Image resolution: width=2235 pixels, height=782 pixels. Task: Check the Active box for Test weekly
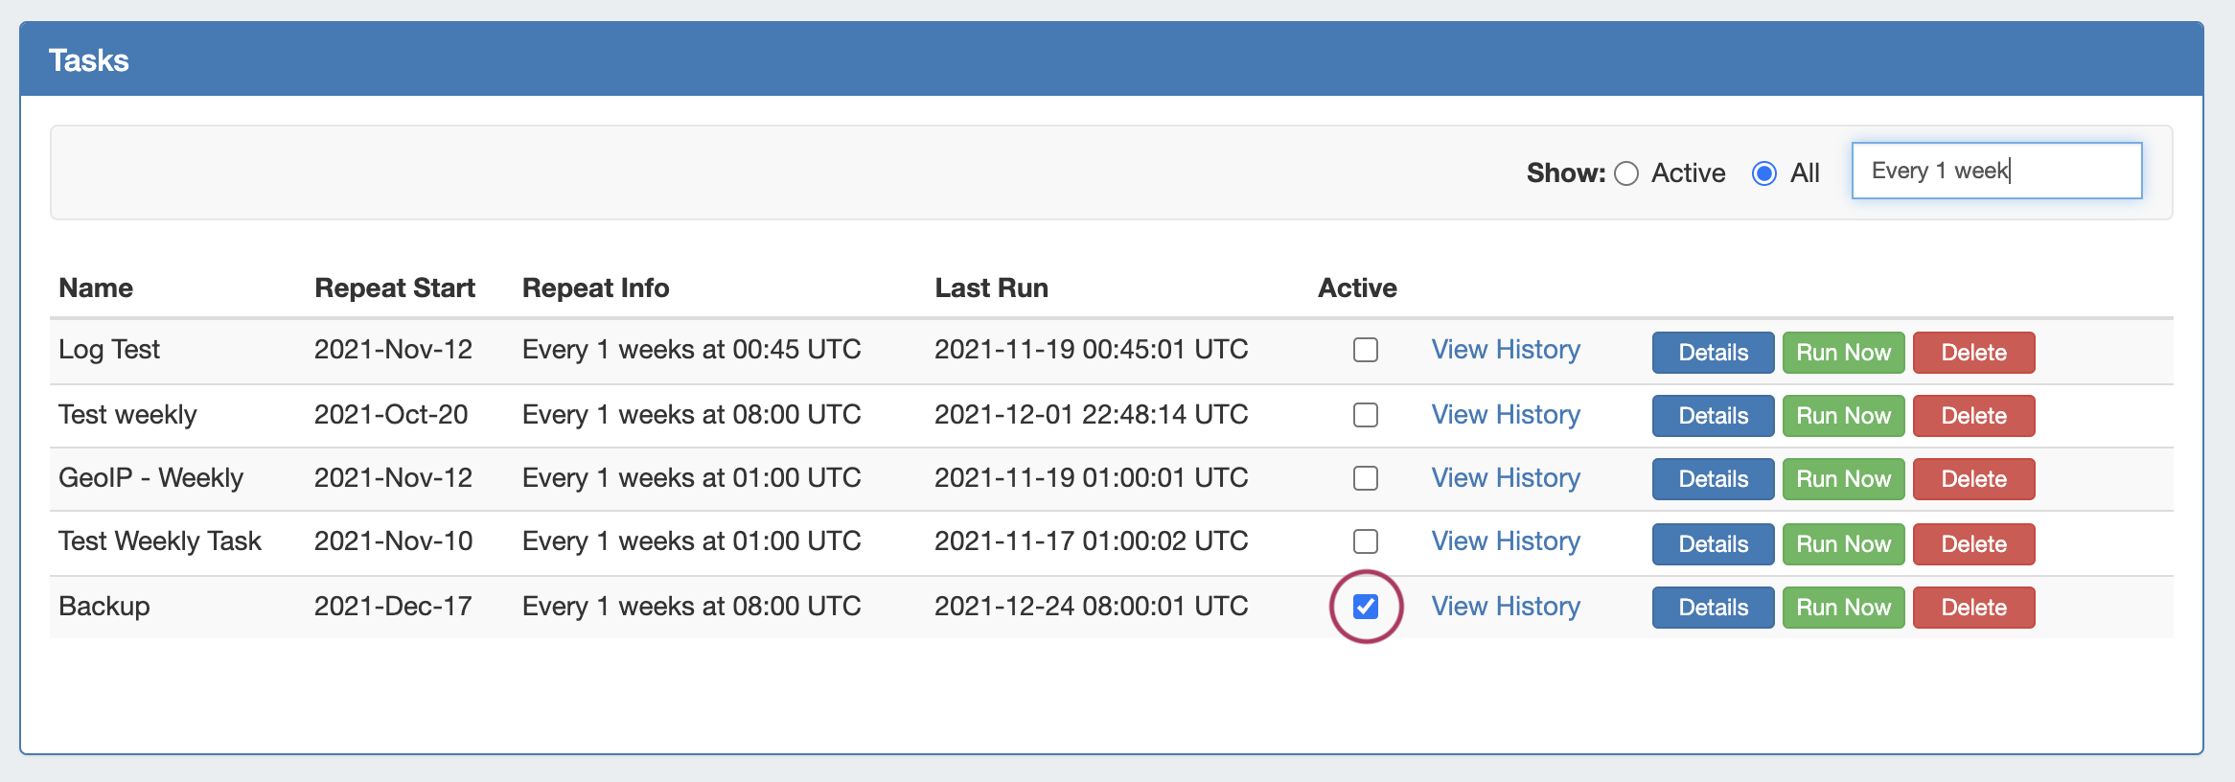[x=1365, y=415]
